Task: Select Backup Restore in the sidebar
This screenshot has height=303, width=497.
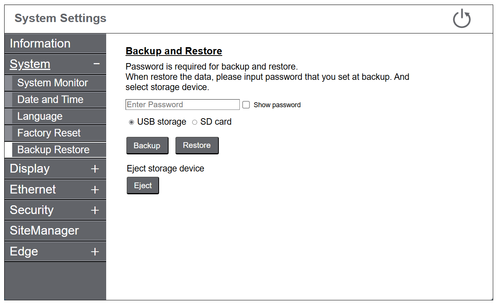Action: coord(53,150)
